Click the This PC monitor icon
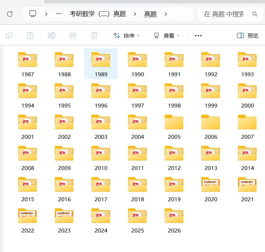 coord(33,13)
